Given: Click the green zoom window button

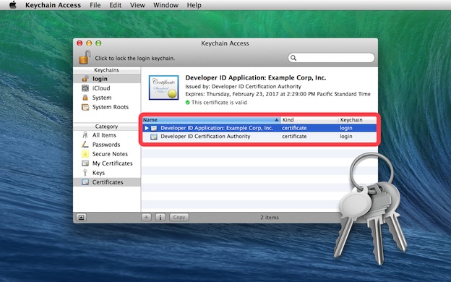Looking at the screenshot, I should pos(98,43).
